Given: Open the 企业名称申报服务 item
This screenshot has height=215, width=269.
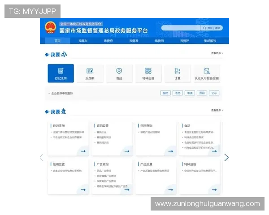Looking at the screenshot, I should coord(62,93).
